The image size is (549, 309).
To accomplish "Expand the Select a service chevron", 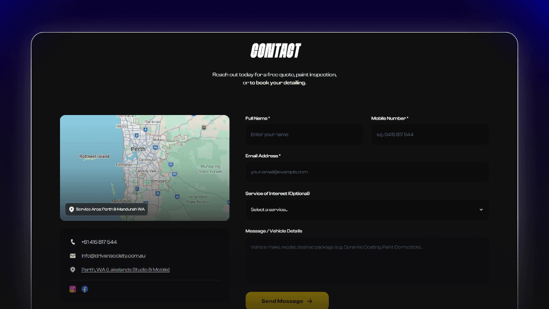I will [x=481, y=209].
